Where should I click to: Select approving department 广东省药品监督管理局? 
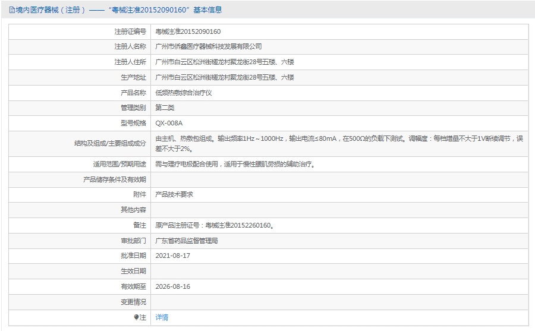187,241
